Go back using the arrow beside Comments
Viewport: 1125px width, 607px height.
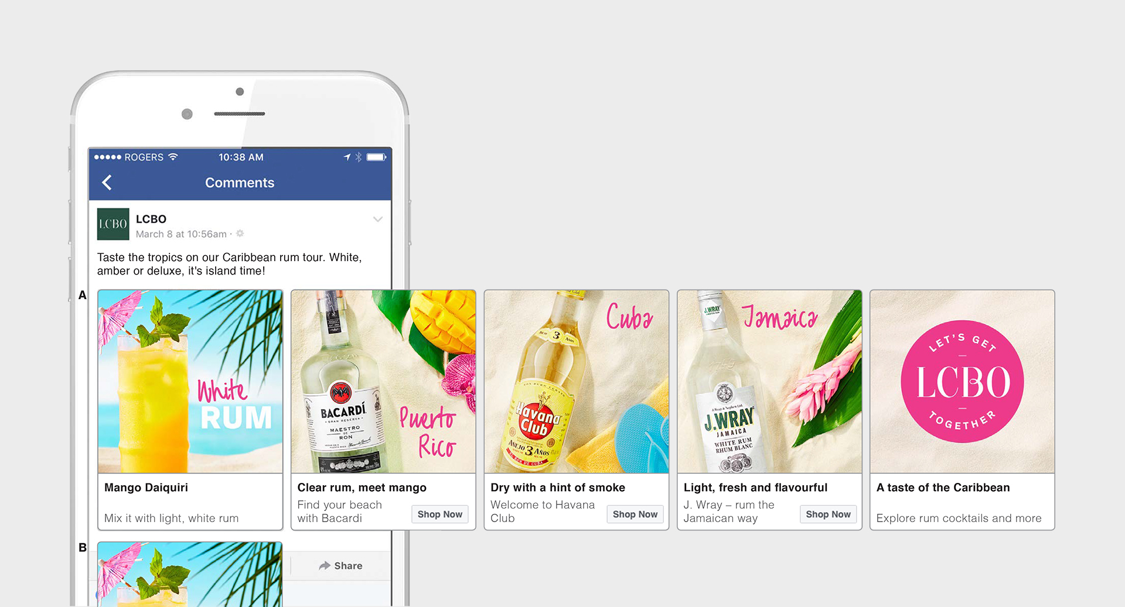[107, 183]
